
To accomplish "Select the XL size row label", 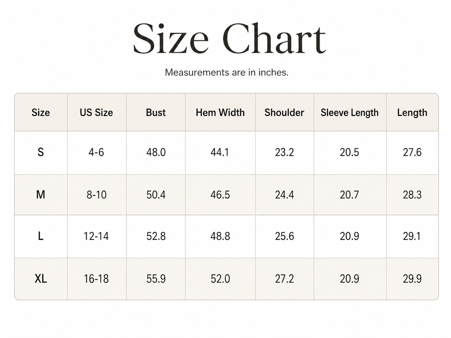I will tap(40, 279).
